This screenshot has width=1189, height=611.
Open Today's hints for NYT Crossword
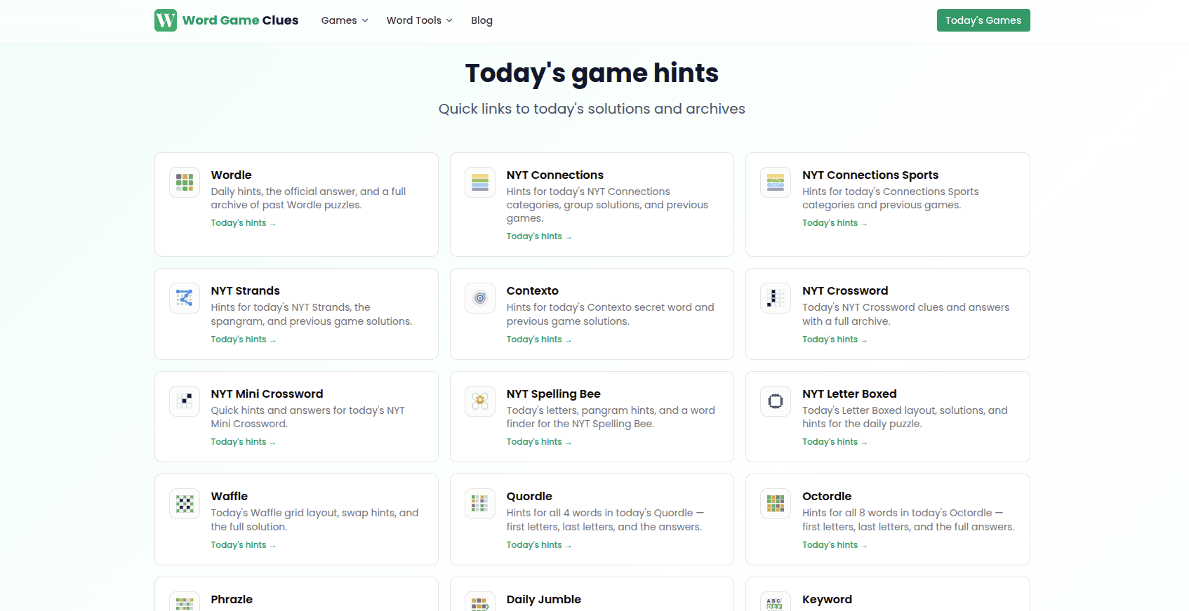pos(835,340)
